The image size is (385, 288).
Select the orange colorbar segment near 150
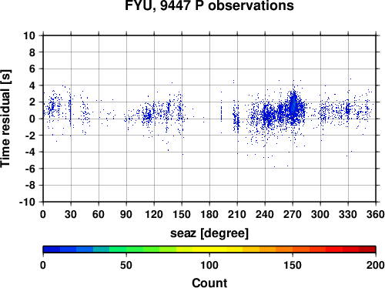[293, 249]
